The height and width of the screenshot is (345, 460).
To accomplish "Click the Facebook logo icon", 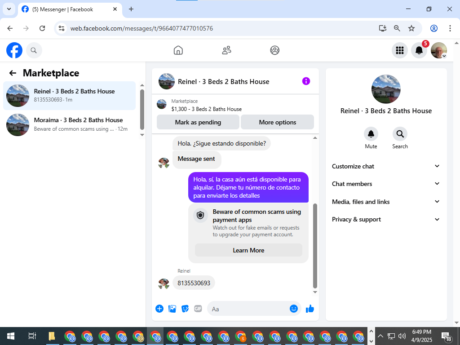I will [x=14, y=50].
